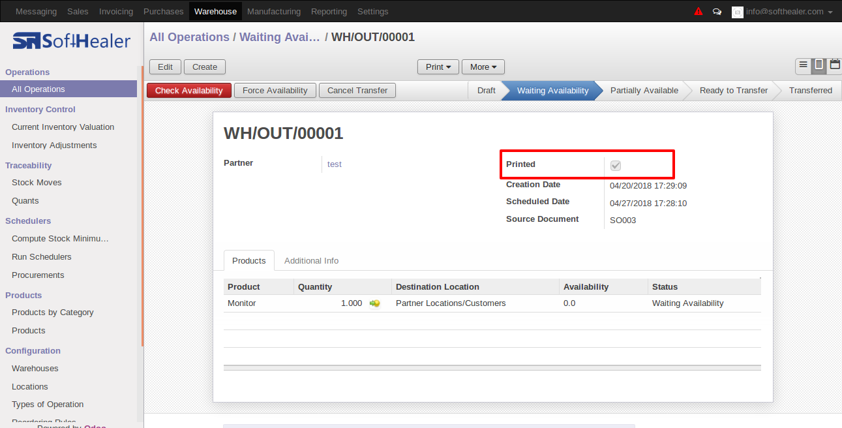
Task: Switch to calendar view icon
Action: pyautogui.click(x=834, y=65)
